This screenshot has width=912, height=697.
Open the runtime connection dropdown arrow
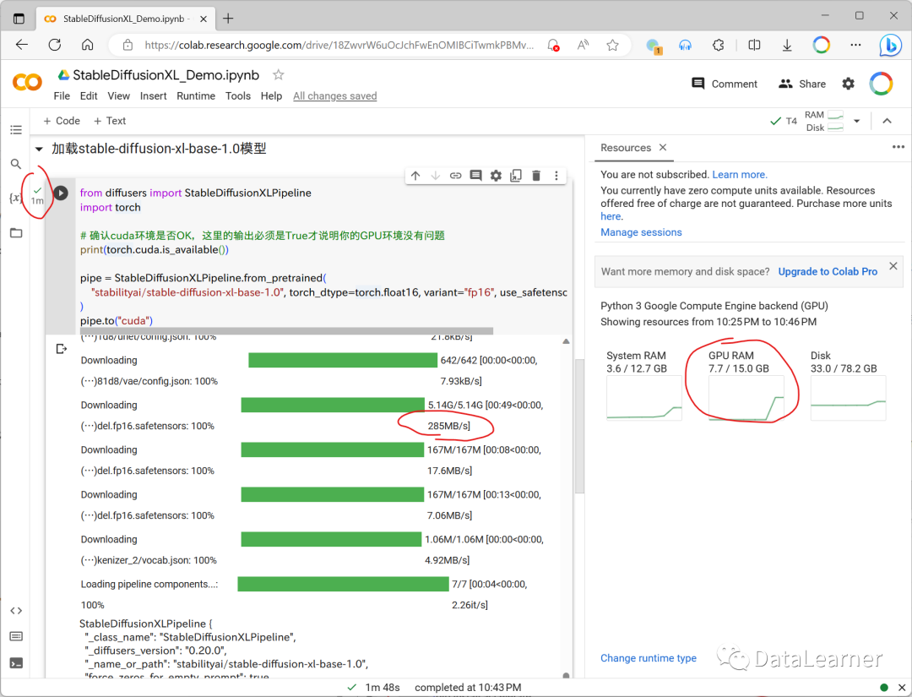857,121
